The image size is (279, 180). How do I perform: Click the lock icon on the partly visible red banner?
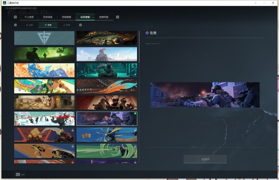pyautogui.click(x=72, y=162)
